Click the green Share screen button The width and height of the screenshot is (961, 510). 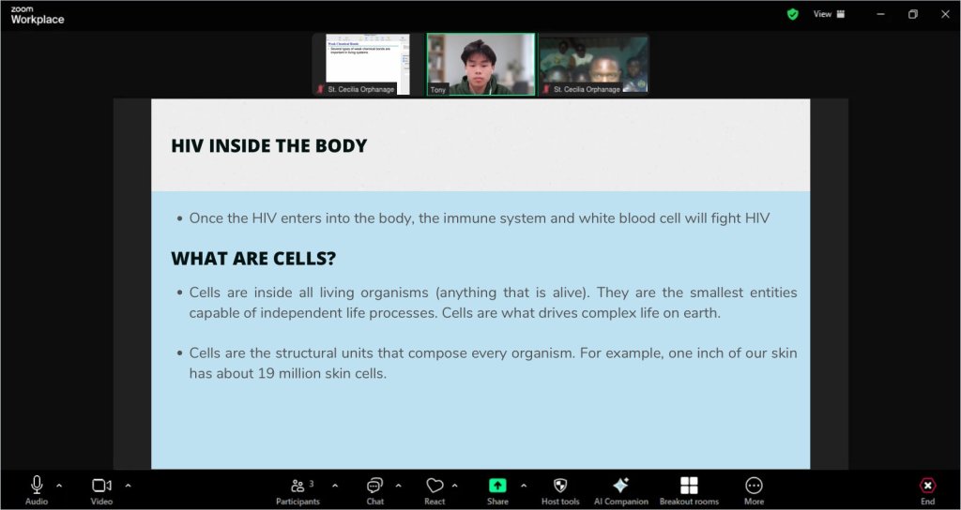[x=497, y=491]
